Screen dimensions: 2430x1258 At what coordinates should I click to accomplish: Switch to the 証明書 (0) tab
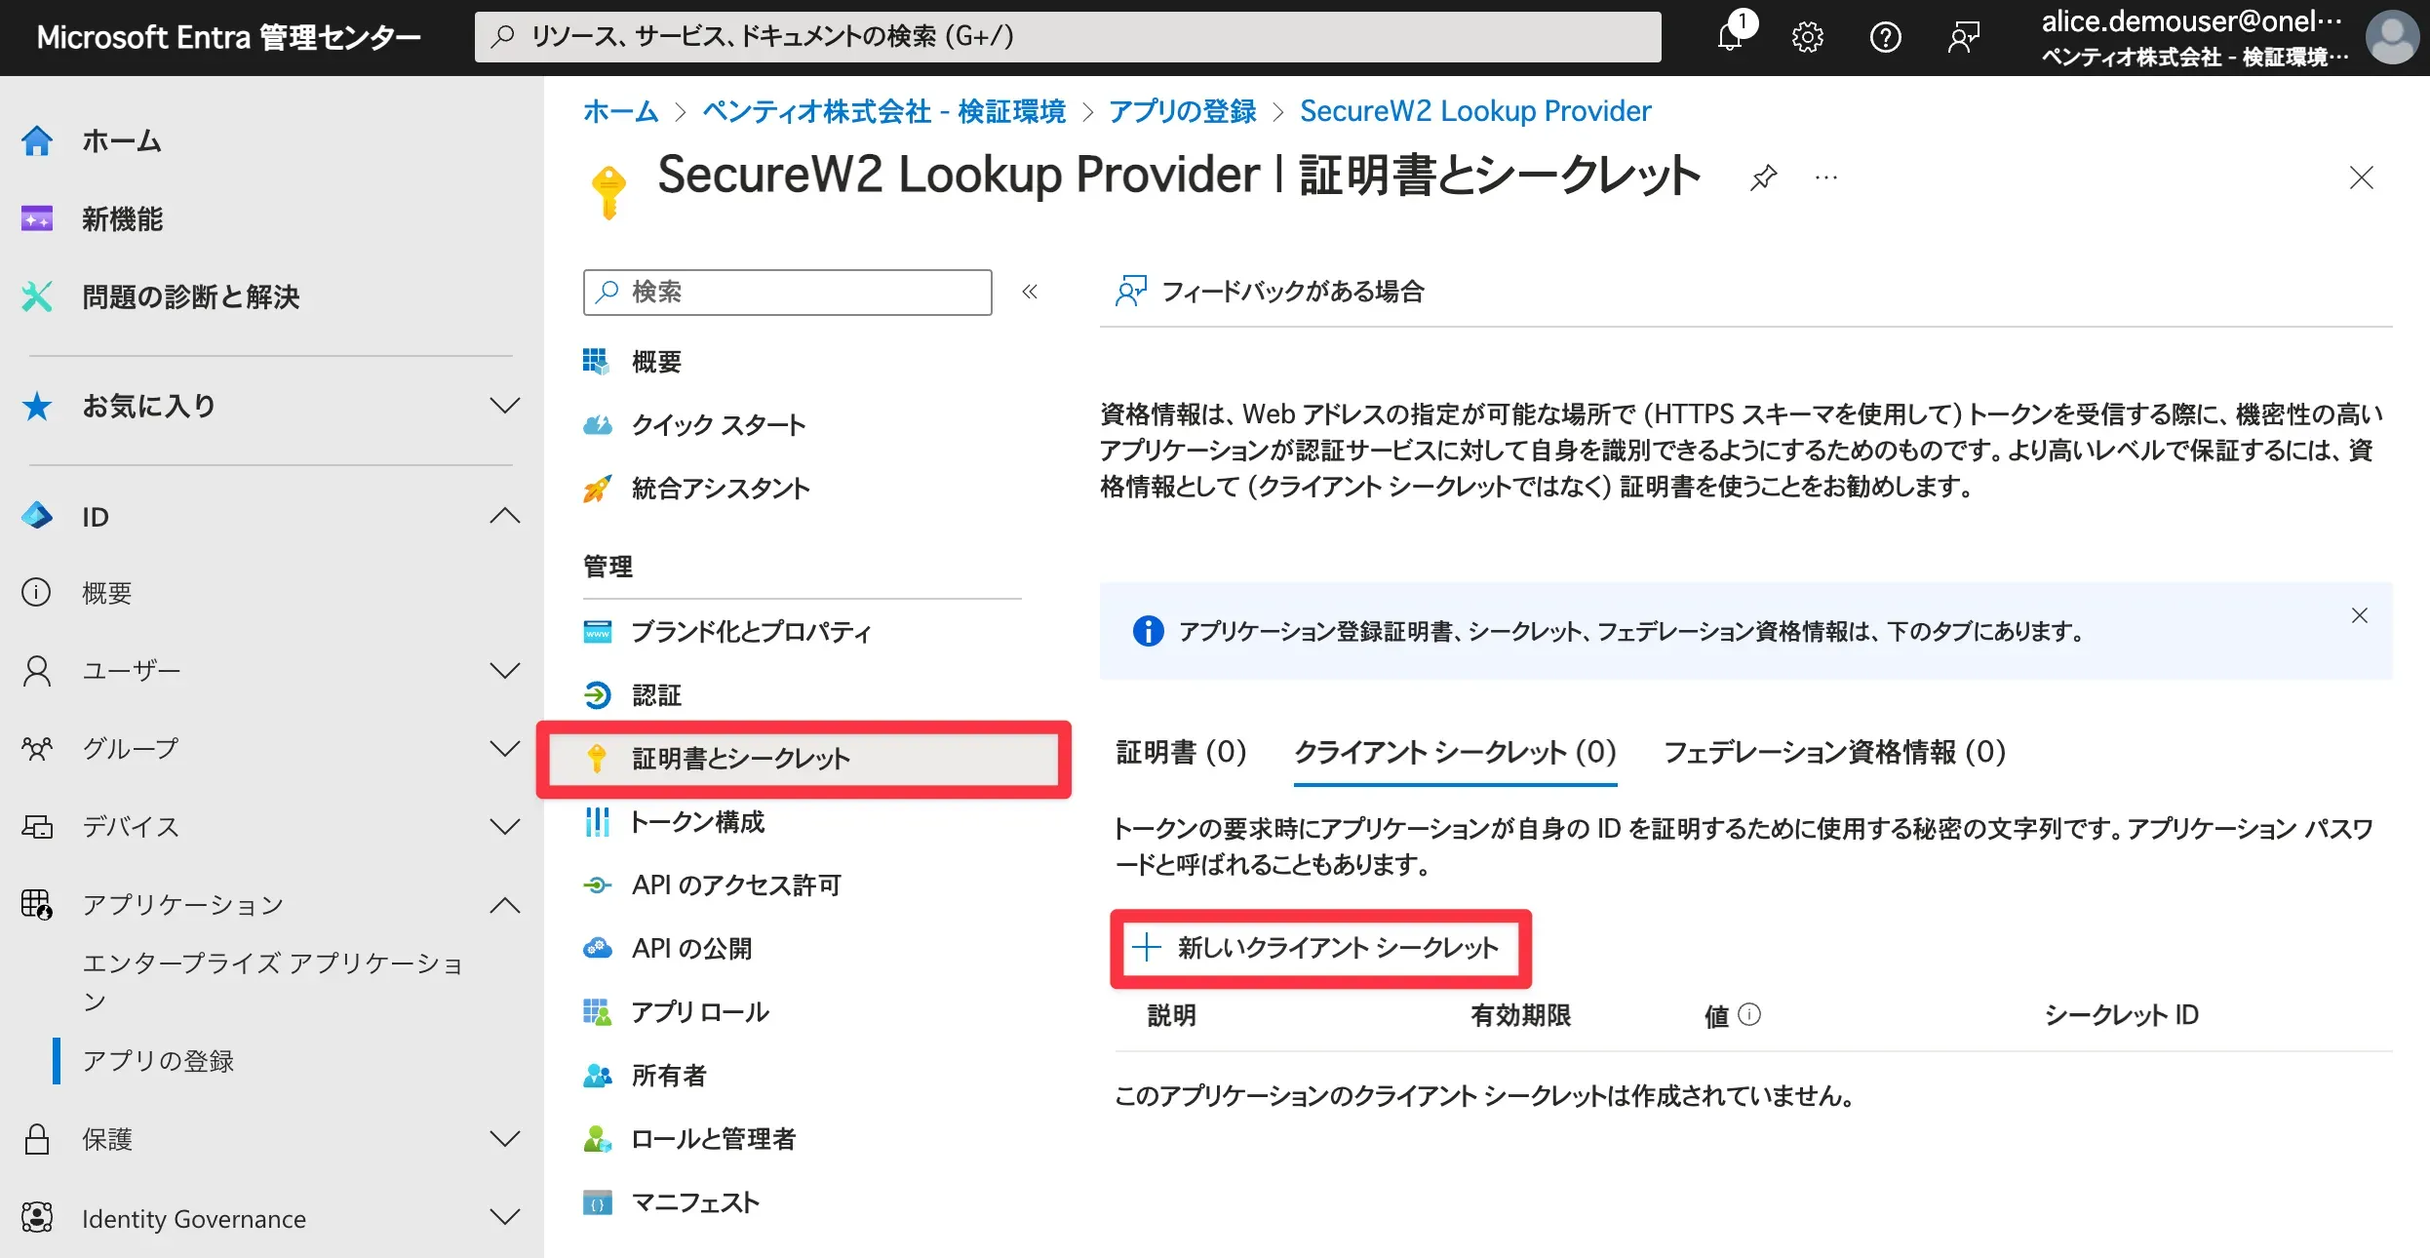pos(1181,752)
